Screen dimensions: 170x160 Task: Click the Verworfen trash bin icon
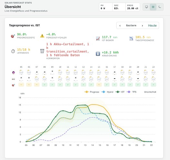[x=42, y=51]
